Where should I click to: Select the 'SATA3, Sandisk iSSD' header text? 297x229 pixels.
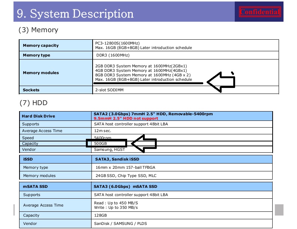[x=117, y=159]
